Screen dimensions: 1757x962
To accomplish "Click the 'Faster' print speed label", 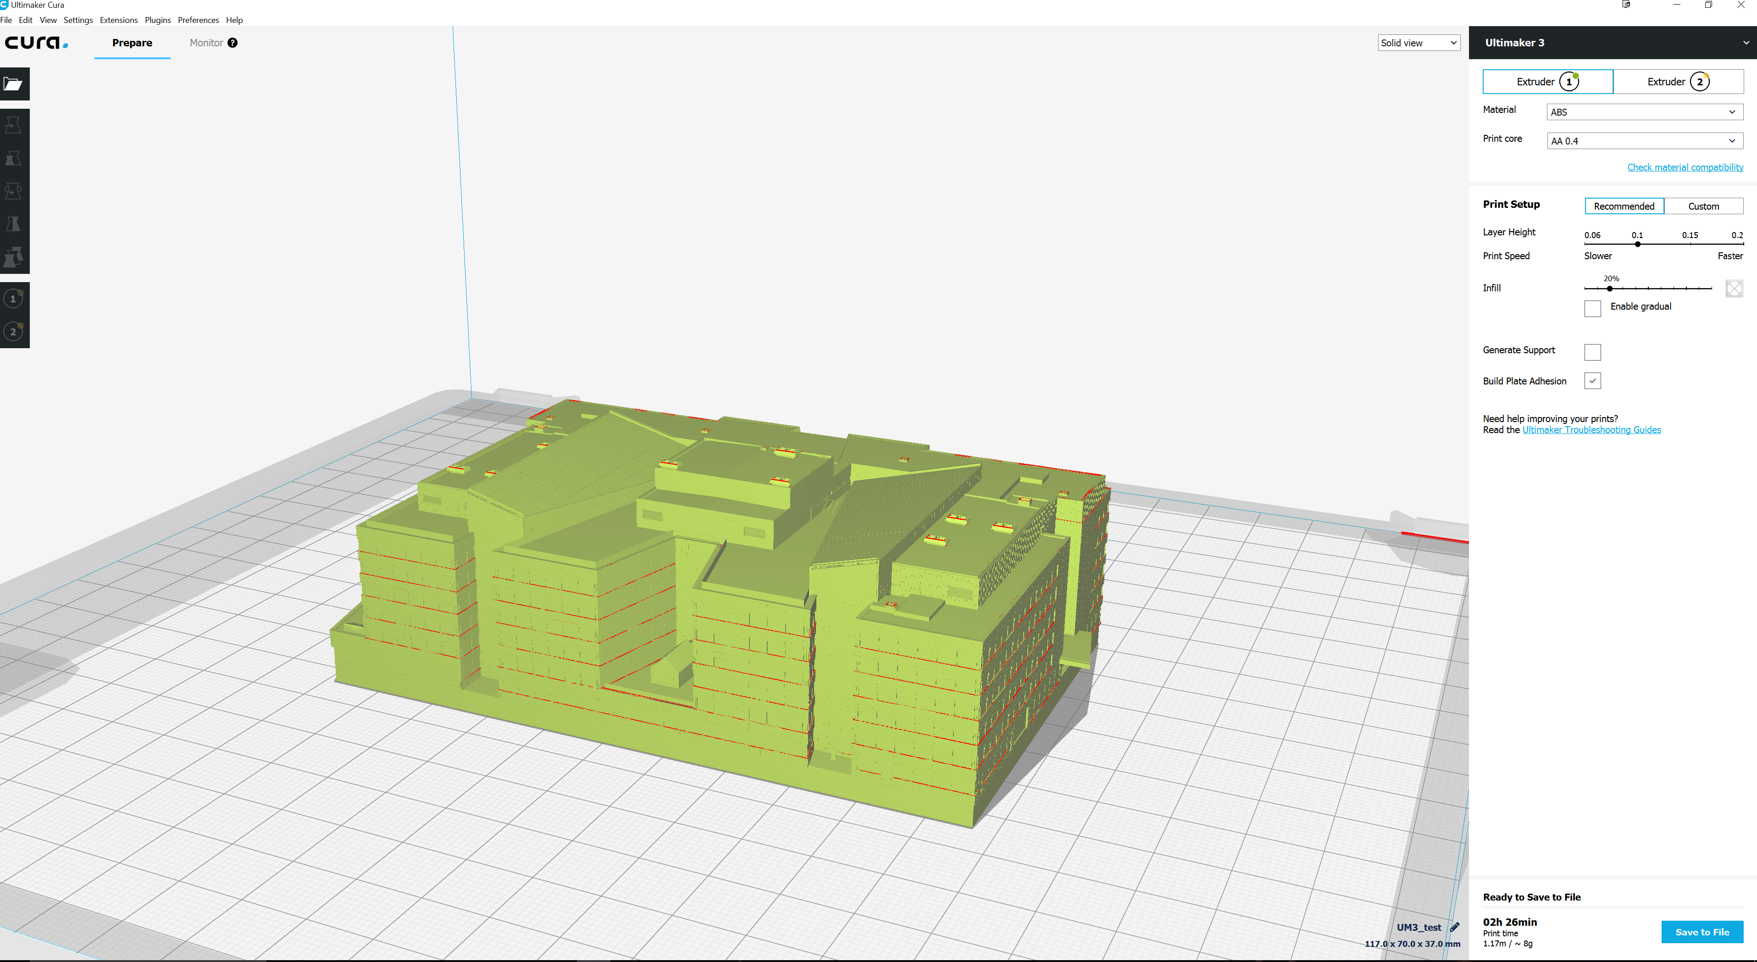I will point(1730,256).
